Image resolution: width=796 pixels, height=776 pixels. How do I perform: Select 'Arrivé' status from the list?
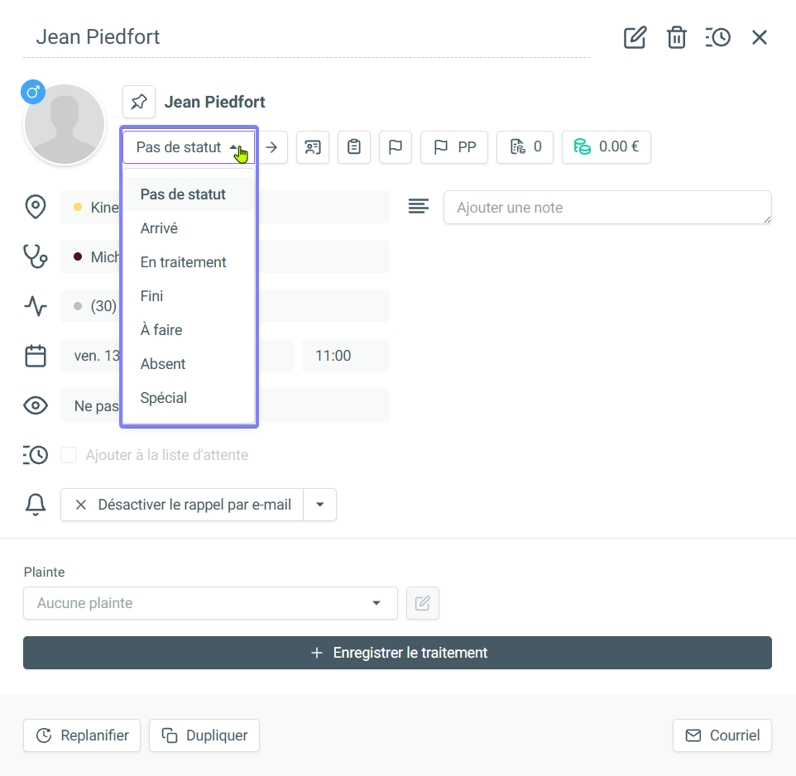[x=159, y=228]
